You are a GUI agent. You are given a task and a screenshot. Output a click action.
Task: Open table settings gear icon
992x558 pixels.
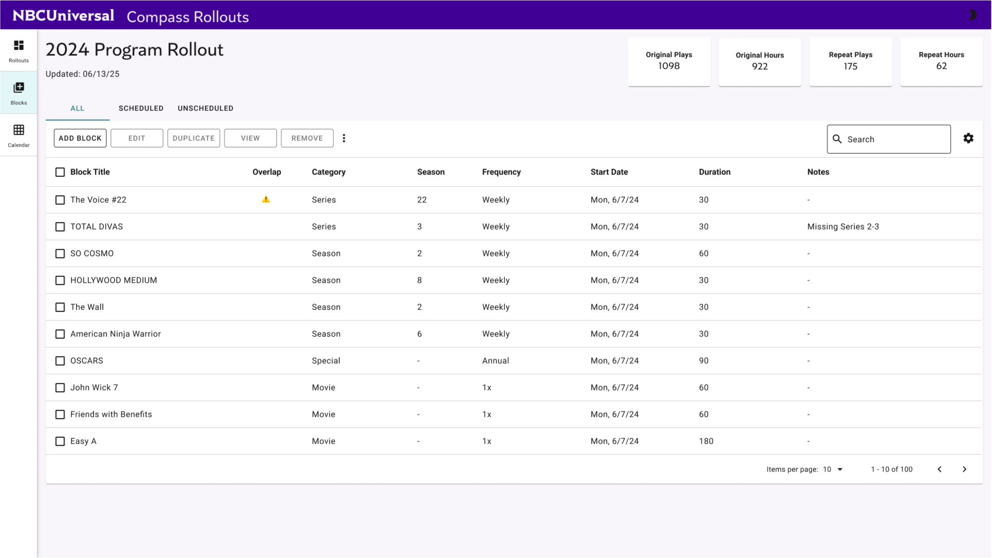point(968,138)
